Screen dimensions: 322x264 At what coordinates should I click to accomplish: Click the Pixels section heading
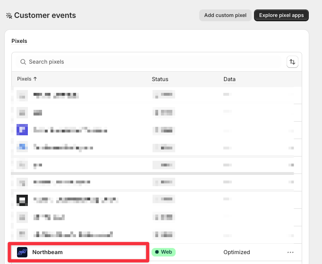(19, 41)
